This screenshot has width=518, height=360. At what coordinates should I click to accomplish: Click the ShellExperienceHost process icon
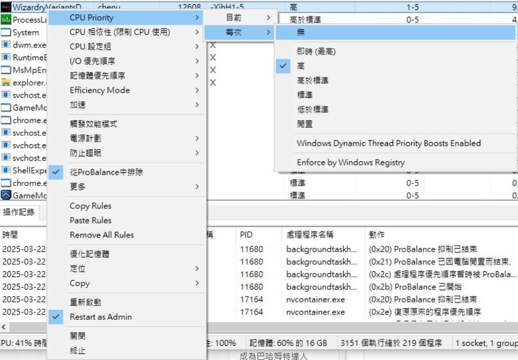pyautogui.click(x=6, y=170)
